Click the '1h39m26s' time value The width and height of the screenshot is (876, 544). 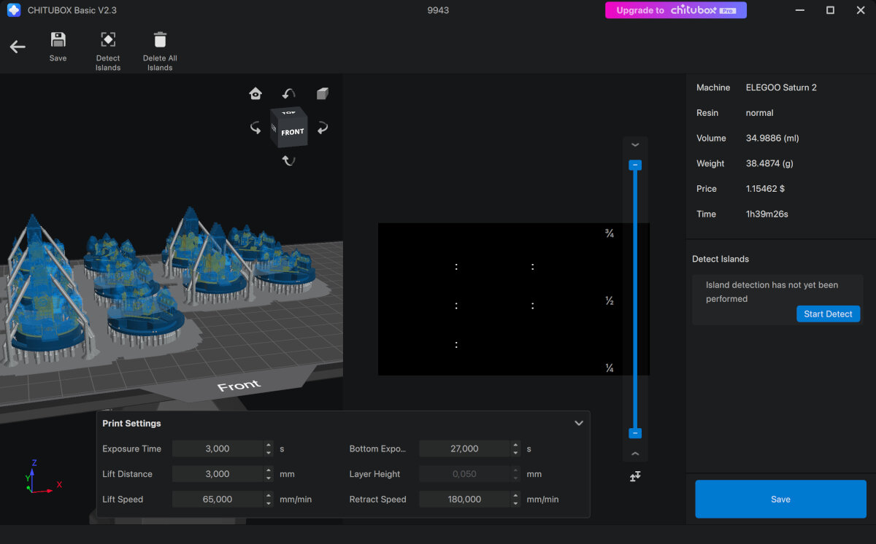(x=766, y=214)
